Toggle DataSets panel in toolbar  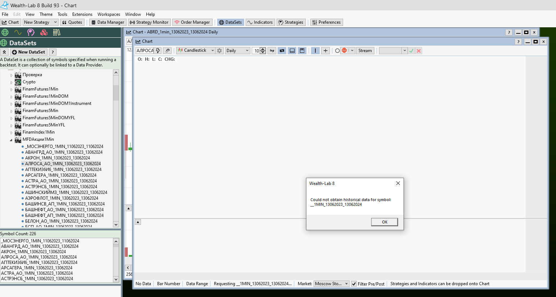[230, 22]
